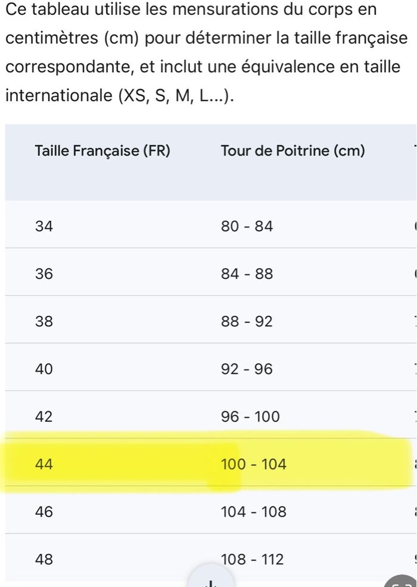Screen dimensions: 417x587
Task: Click the '104 - 108' chest measurement
Action: [x=253, y=512]
